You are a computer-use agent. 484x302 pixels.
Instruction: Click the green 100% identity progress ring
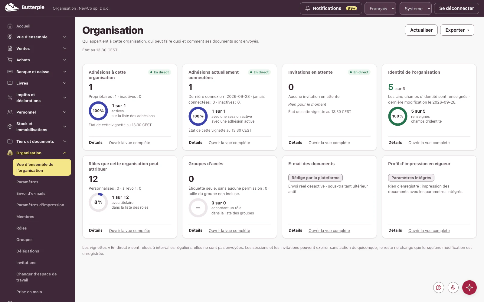coord(398,116)
